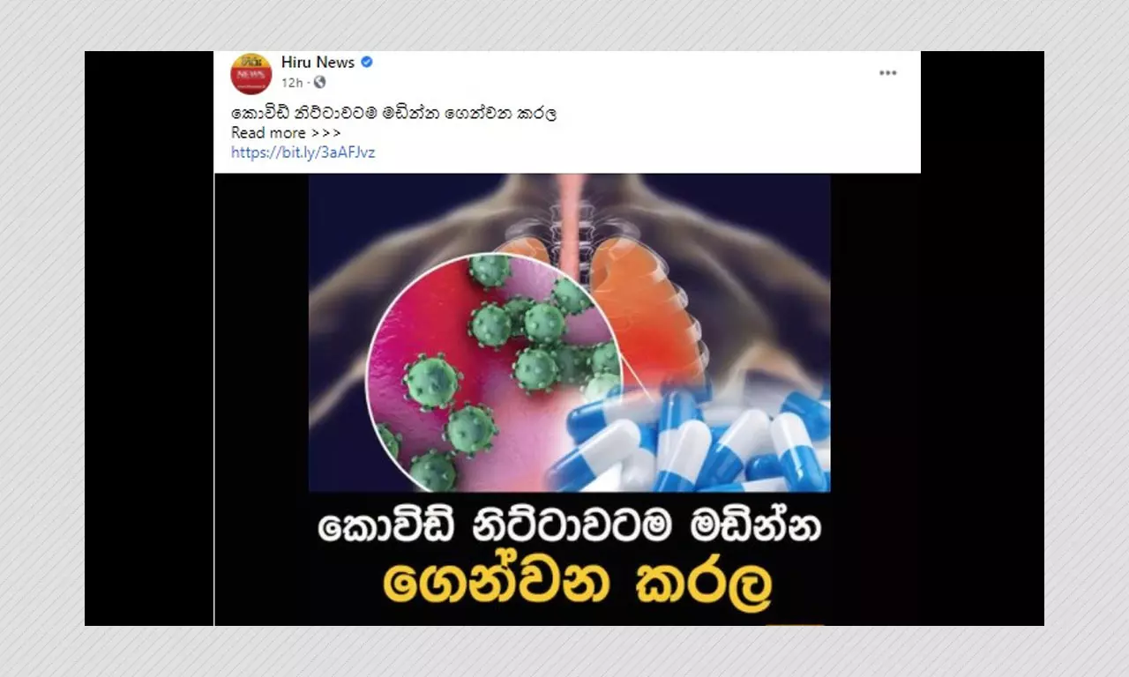Viewport: 1129px width, 677px height.
Task: Click the white Sinhala headline text
Action: point(569,527)
